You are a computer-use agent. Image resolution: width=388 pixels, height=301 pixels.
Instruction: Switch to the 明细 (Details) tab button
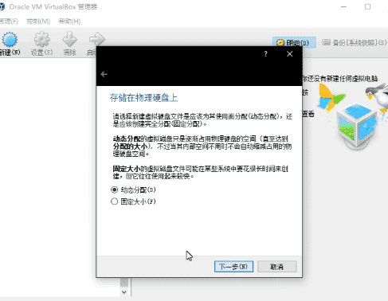point(294,42)
